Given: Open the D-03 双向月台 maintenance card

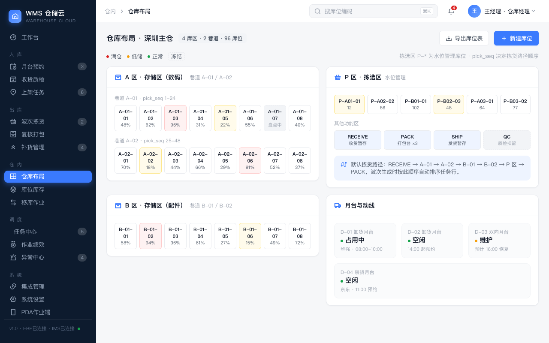Looking at the screenshot, I should (499, 241).
